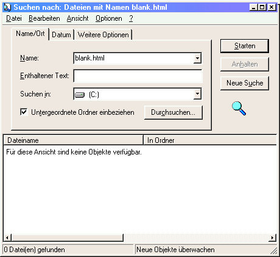Screen dimensions: 280x257
Task: Click the Durchsuchen... button
Action: (173, 112)
